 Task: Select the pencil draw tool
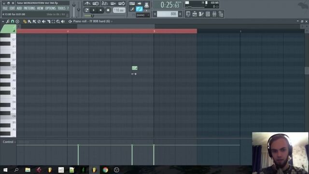coord(25,21)
